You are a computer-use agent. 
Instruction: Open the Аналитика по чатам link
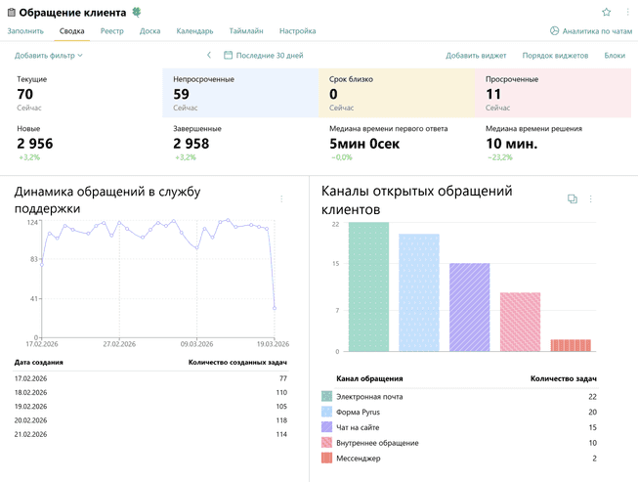[x=597, y=31]
